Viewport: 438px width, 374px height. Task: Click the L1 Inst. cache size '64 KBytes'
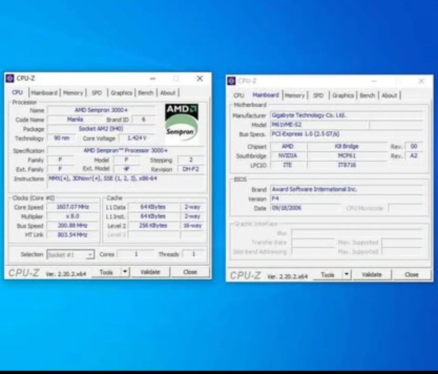click(x=153, y=216)
